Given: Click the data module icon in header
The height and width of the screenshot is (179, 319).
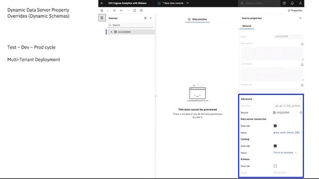Looking at the screenshot, I should (x=159, y=3).
